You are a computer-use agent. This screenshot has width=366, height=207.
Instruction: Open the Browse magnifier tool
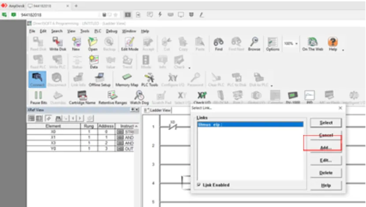click(254, 44)
